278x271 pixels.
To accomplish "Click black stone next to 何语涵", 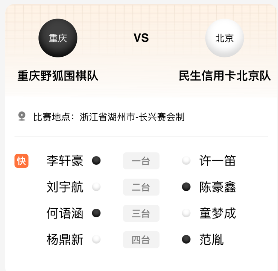I will [96, 213].
